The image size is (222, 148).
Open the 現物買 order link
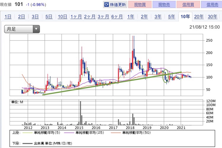pos(140,4)
